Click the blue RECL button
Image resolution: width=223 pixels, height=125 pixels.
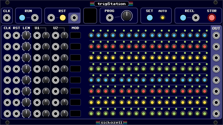coord(183,18)
